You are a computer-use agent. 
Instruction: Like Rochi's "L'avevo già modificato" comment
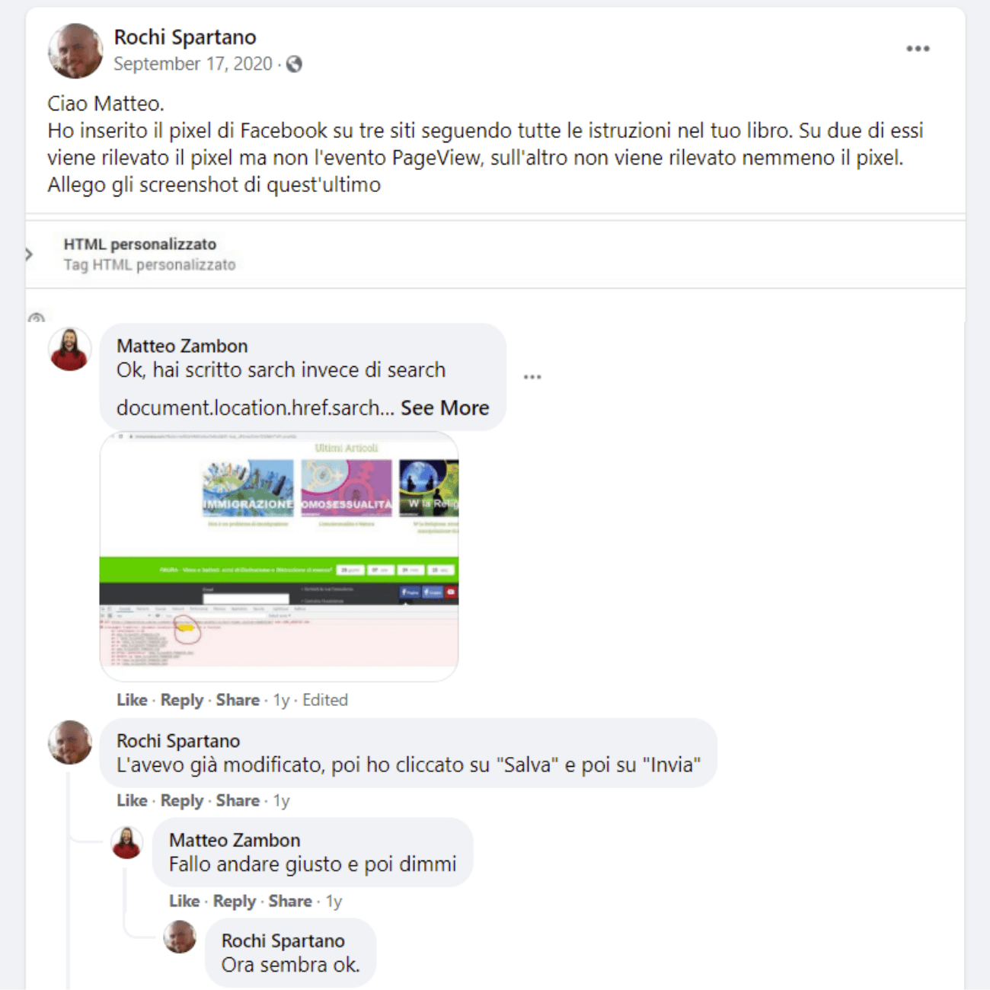[x=132, y=800]
